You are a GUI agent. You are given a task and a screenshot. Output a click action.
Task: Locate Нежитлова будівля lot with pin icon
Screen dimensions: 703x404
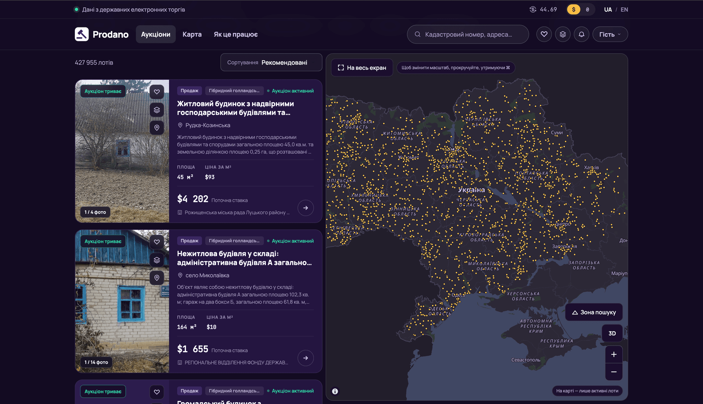pos(157,278)
